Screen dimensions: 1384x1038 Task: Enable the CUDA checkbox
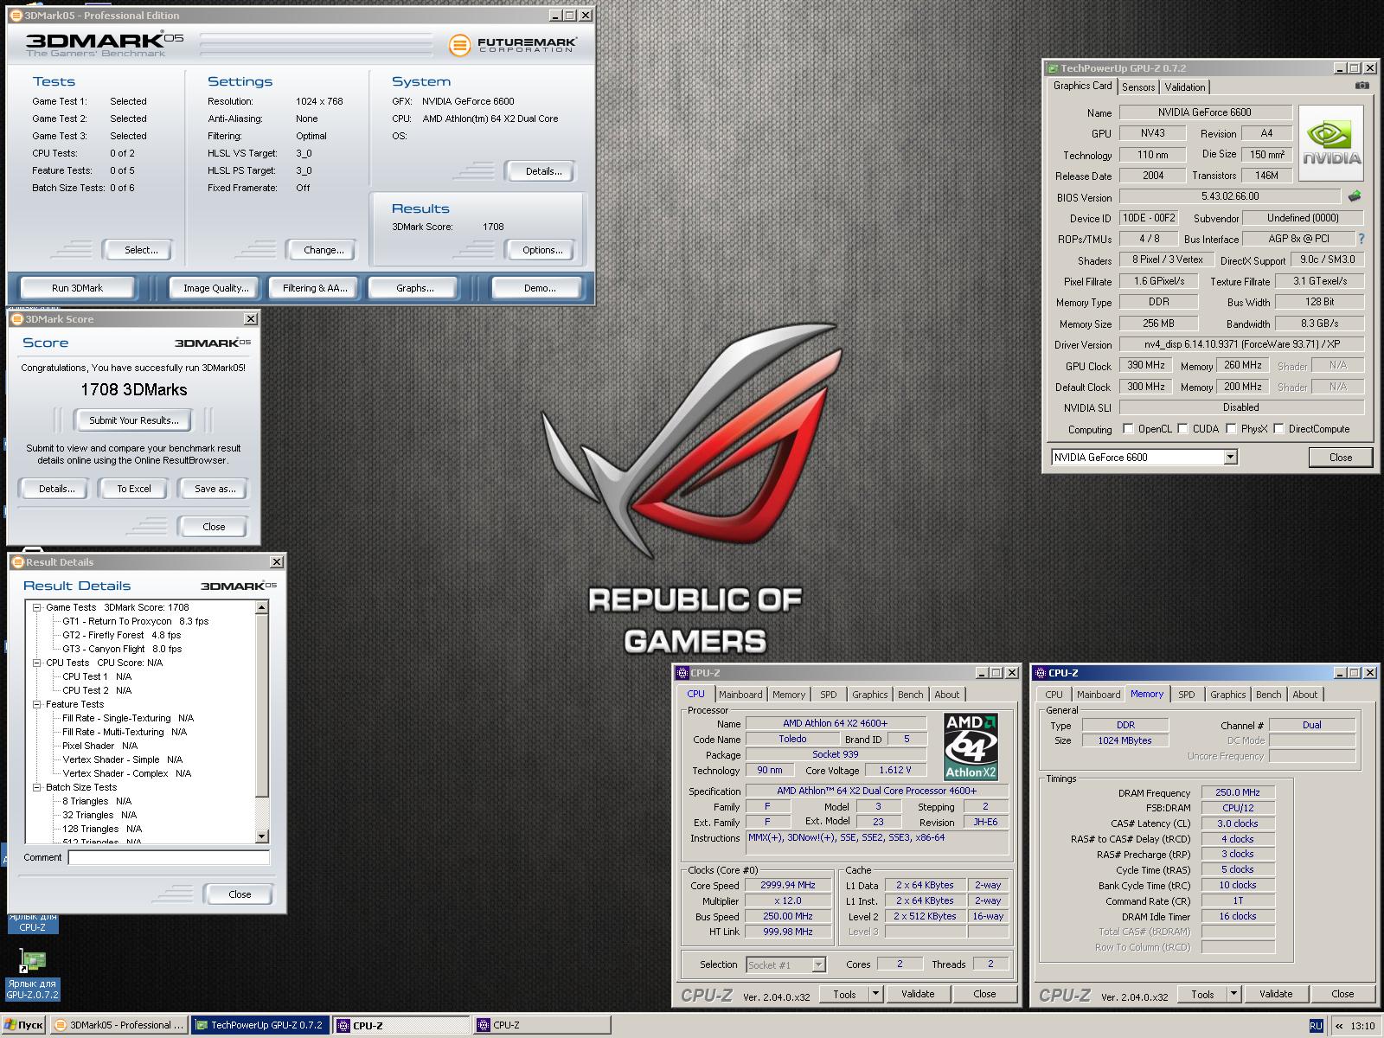click(1182, 429)
